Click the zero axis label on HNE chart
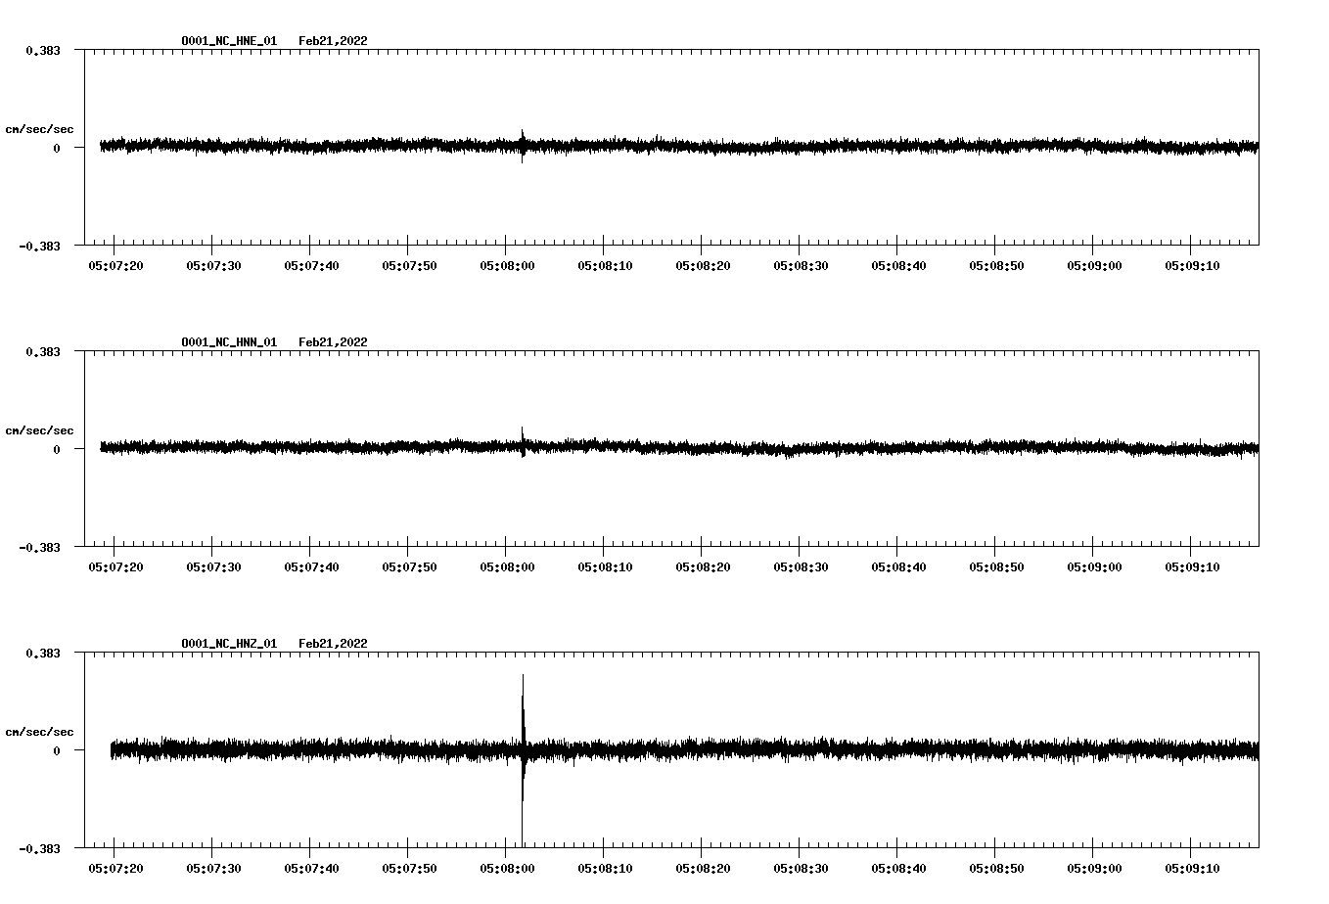This screenshot has height=904, width=1329. [x=57, y=148]
